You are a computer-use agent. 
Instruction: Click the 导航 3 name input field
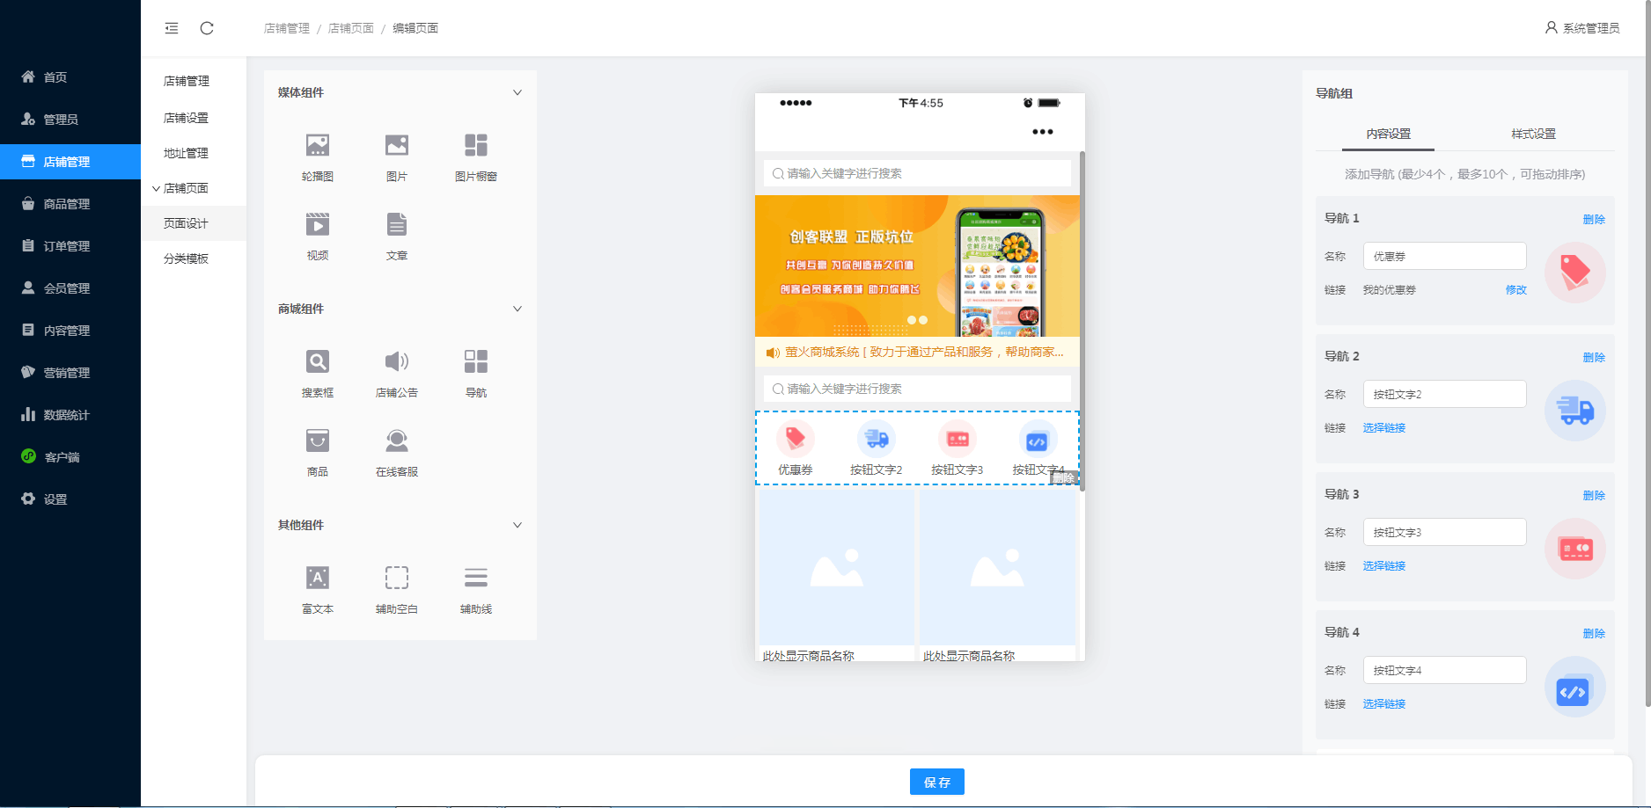pos(1444,532)
